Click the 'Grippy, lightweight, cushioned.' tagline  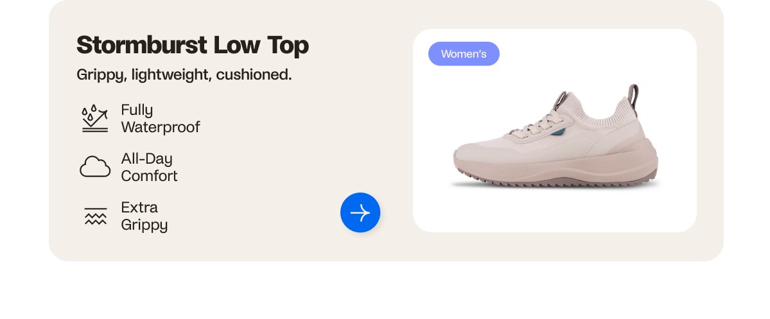coord(184,75)
